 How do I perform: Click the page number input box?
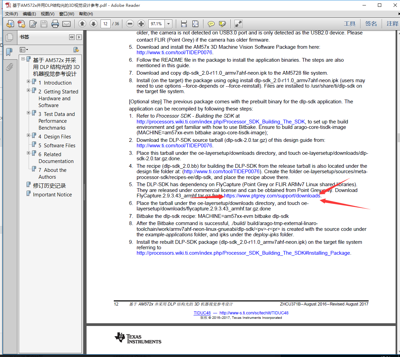click(x=105, y=24)
